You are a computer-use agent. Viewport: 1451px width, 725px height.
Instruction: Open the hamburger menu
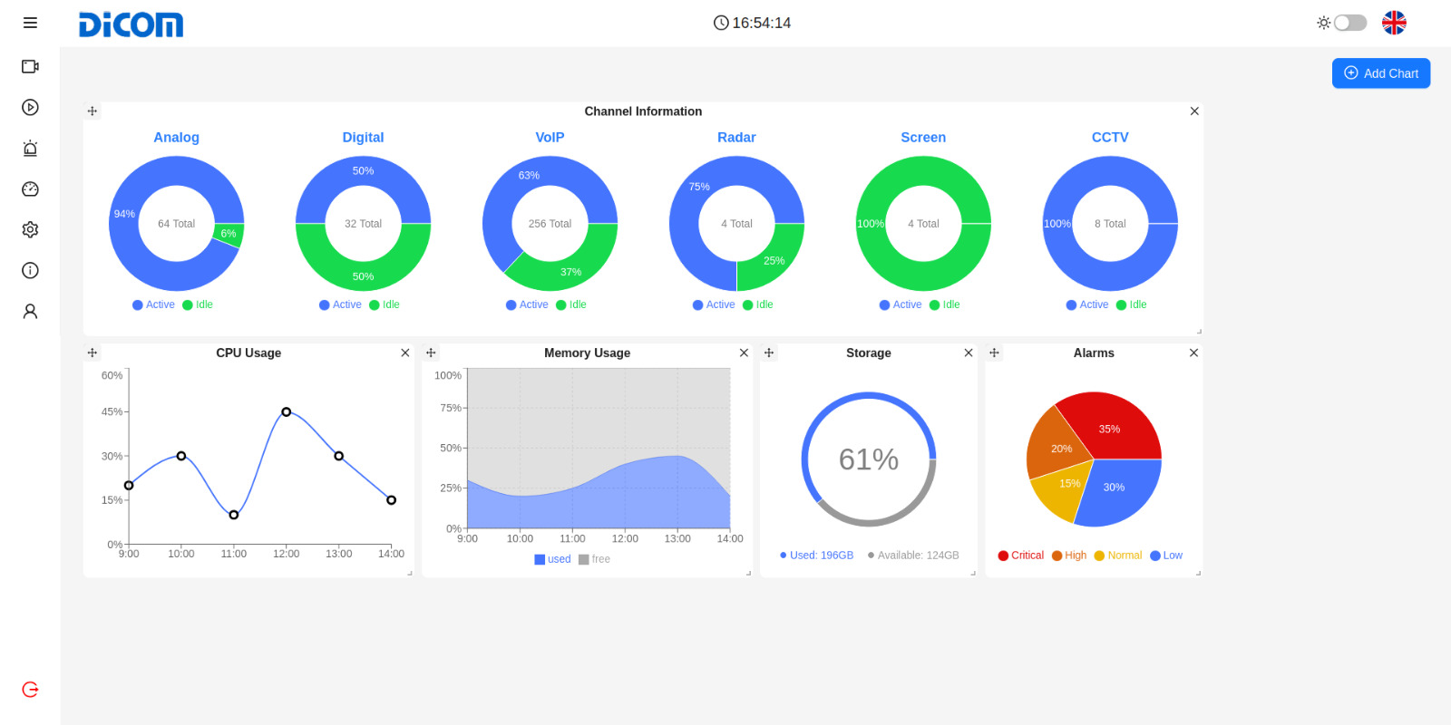(30, 23)
